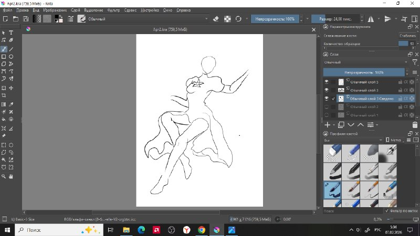Duplicate layer using copy icon

(341, 125)
